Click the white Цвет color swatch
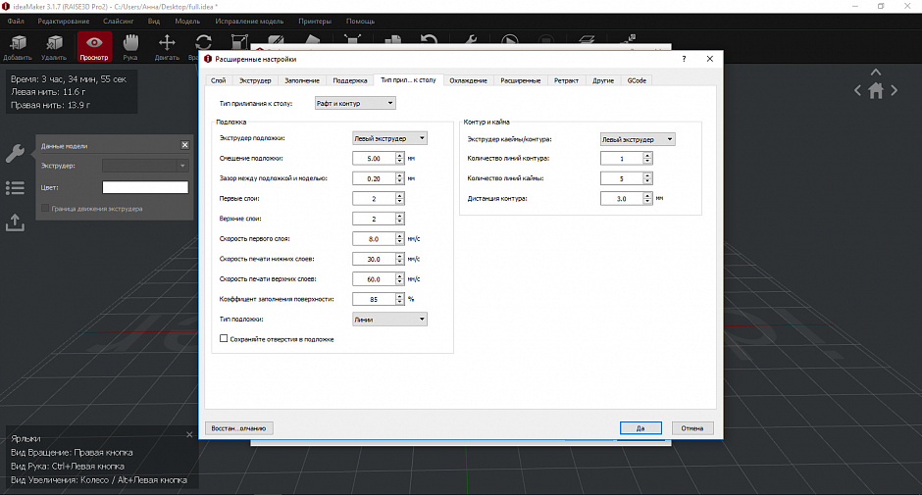This screenshot has width=922, height=495. point(145,187)
